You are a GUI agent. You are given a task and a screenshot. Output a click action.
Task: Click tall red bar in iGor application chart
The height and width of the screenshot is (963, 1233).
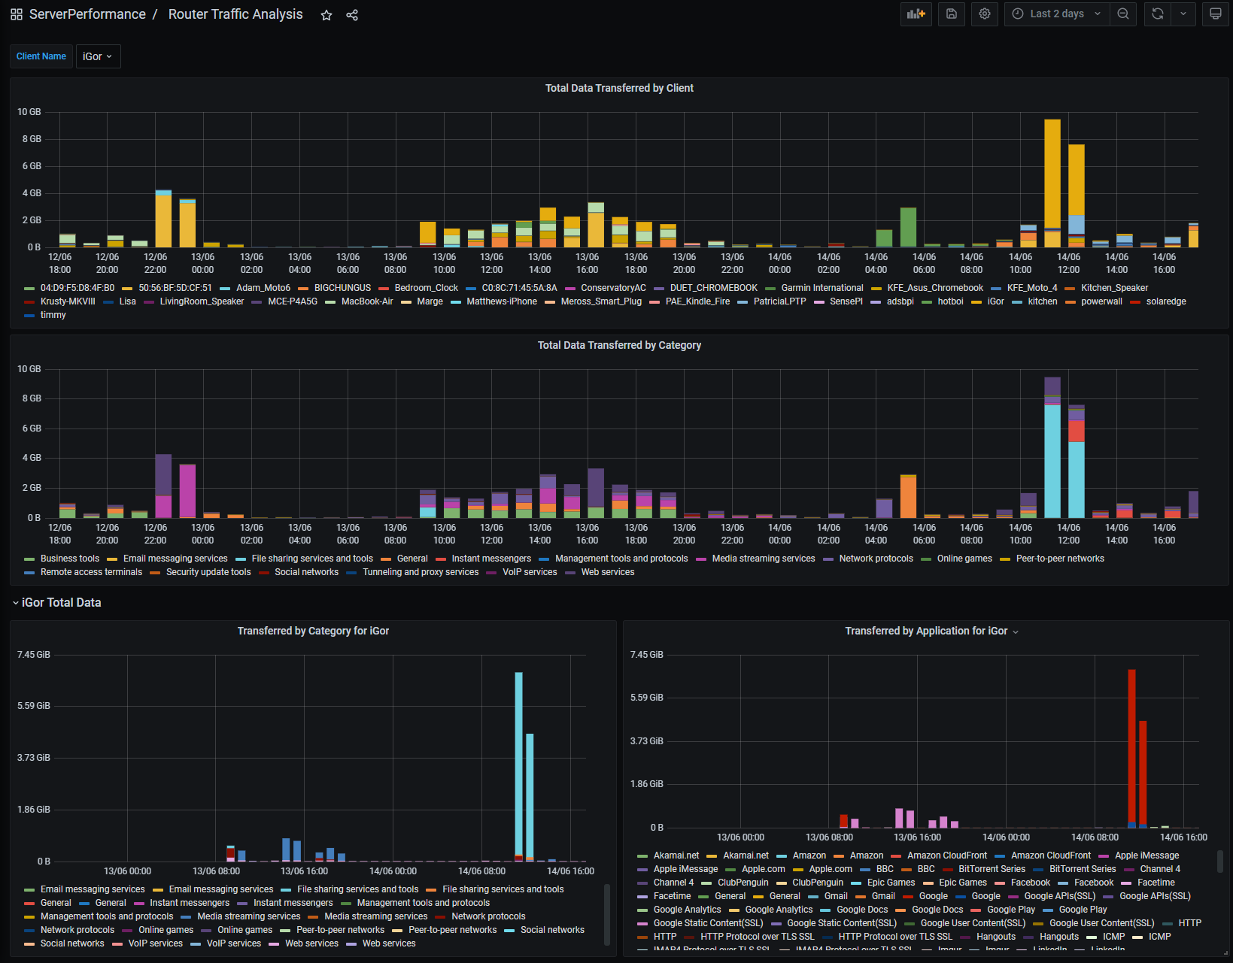(x=1131, y=746)
